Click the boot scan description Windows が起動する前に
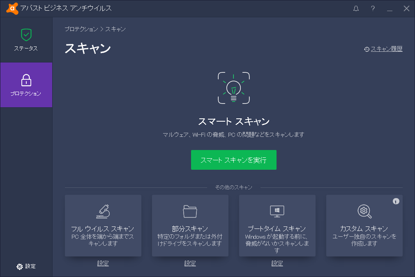The height and width of the screenshot is (277, 415). 277,243
